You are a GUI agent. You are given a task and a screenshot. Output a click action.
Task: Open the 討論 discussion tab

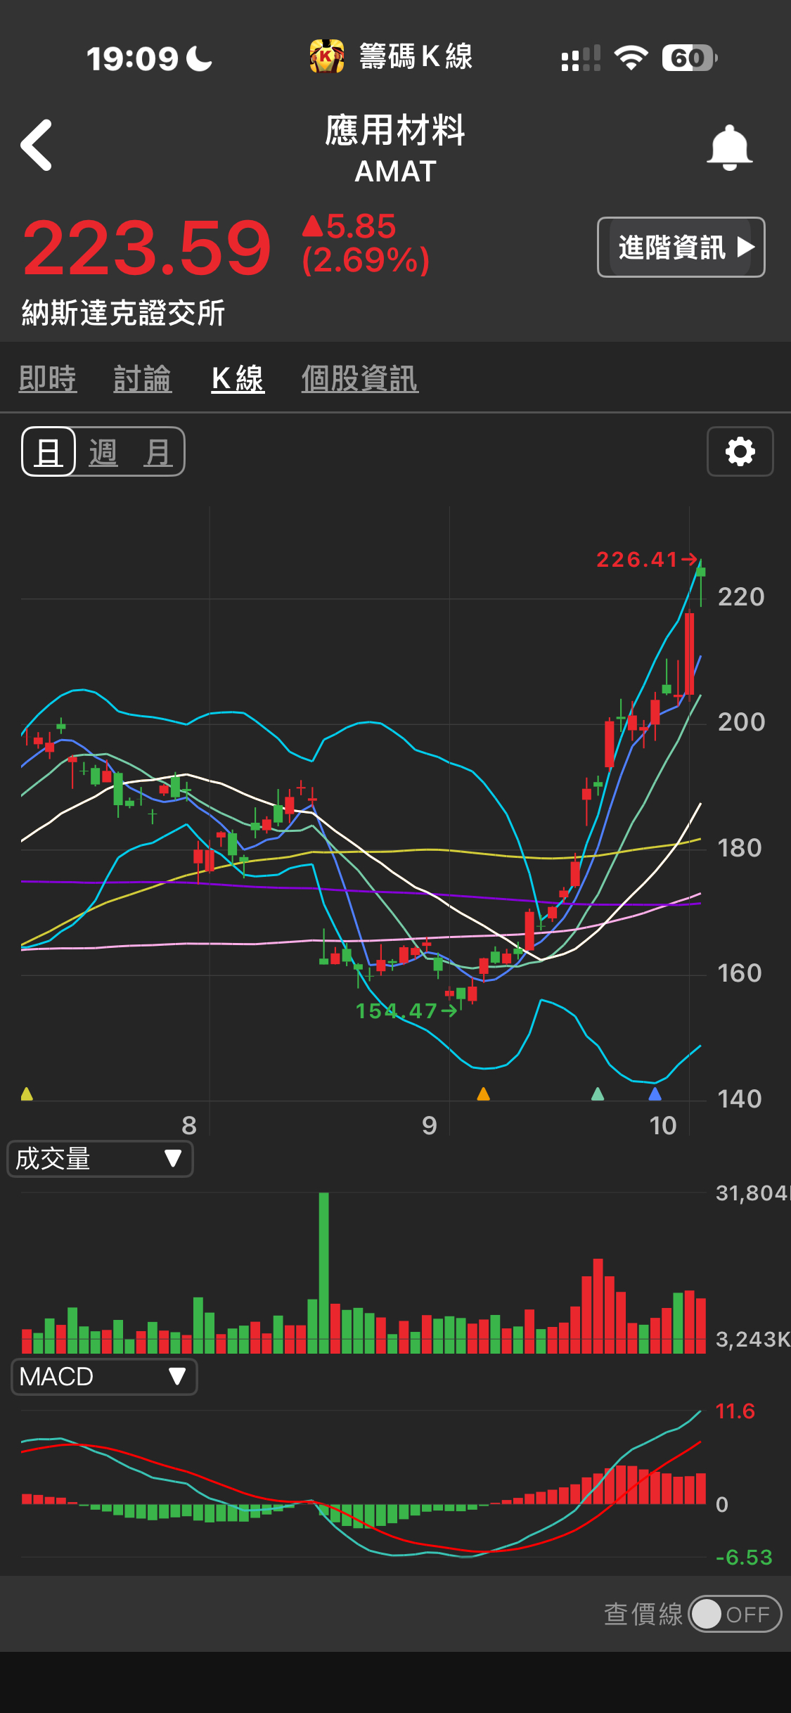143,378
